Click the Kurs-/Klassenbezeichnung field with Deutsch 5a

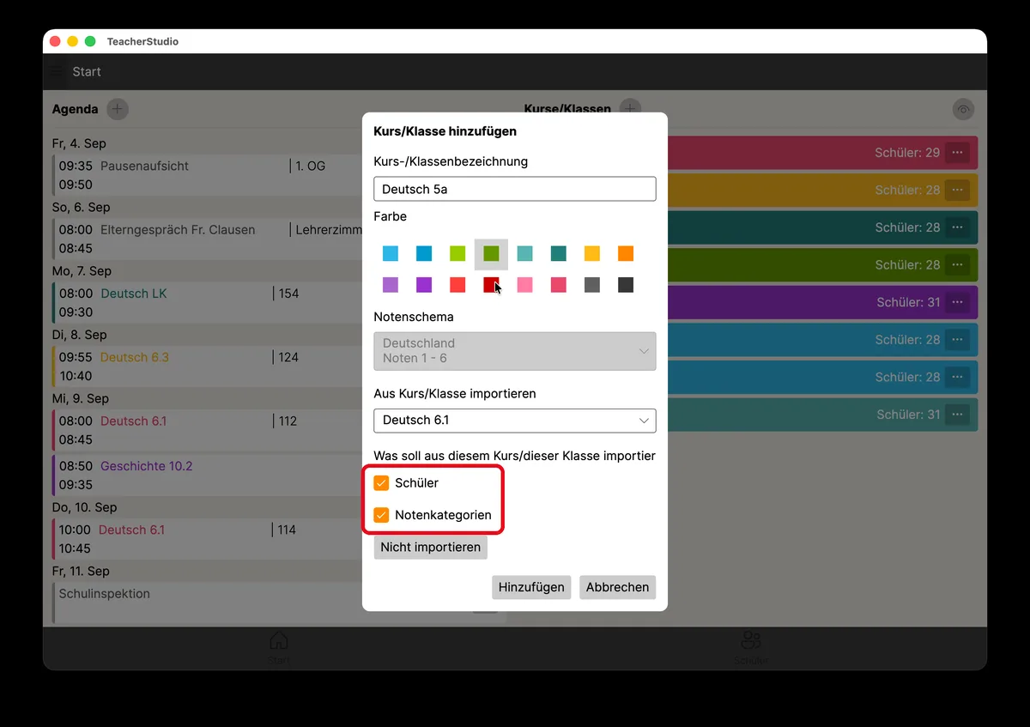click(515, 189)
